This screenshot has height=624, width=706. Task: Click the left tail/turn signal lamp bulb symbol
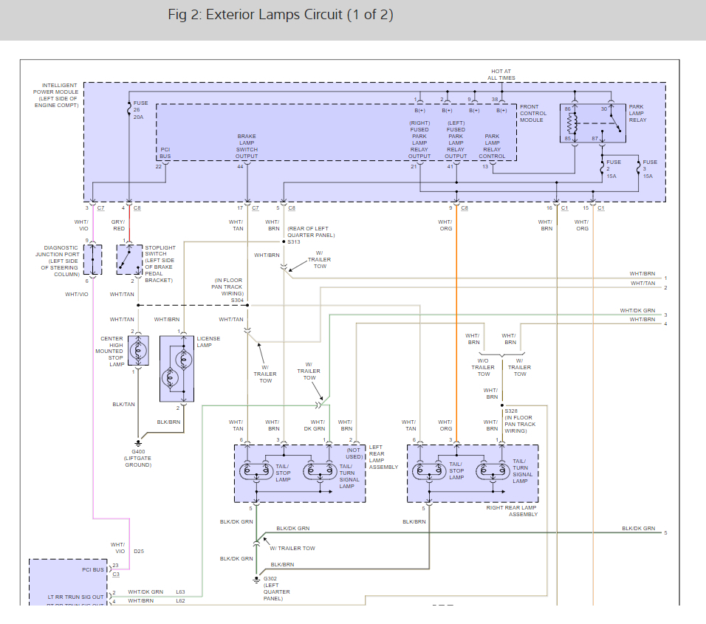click(x=320, y=472)
